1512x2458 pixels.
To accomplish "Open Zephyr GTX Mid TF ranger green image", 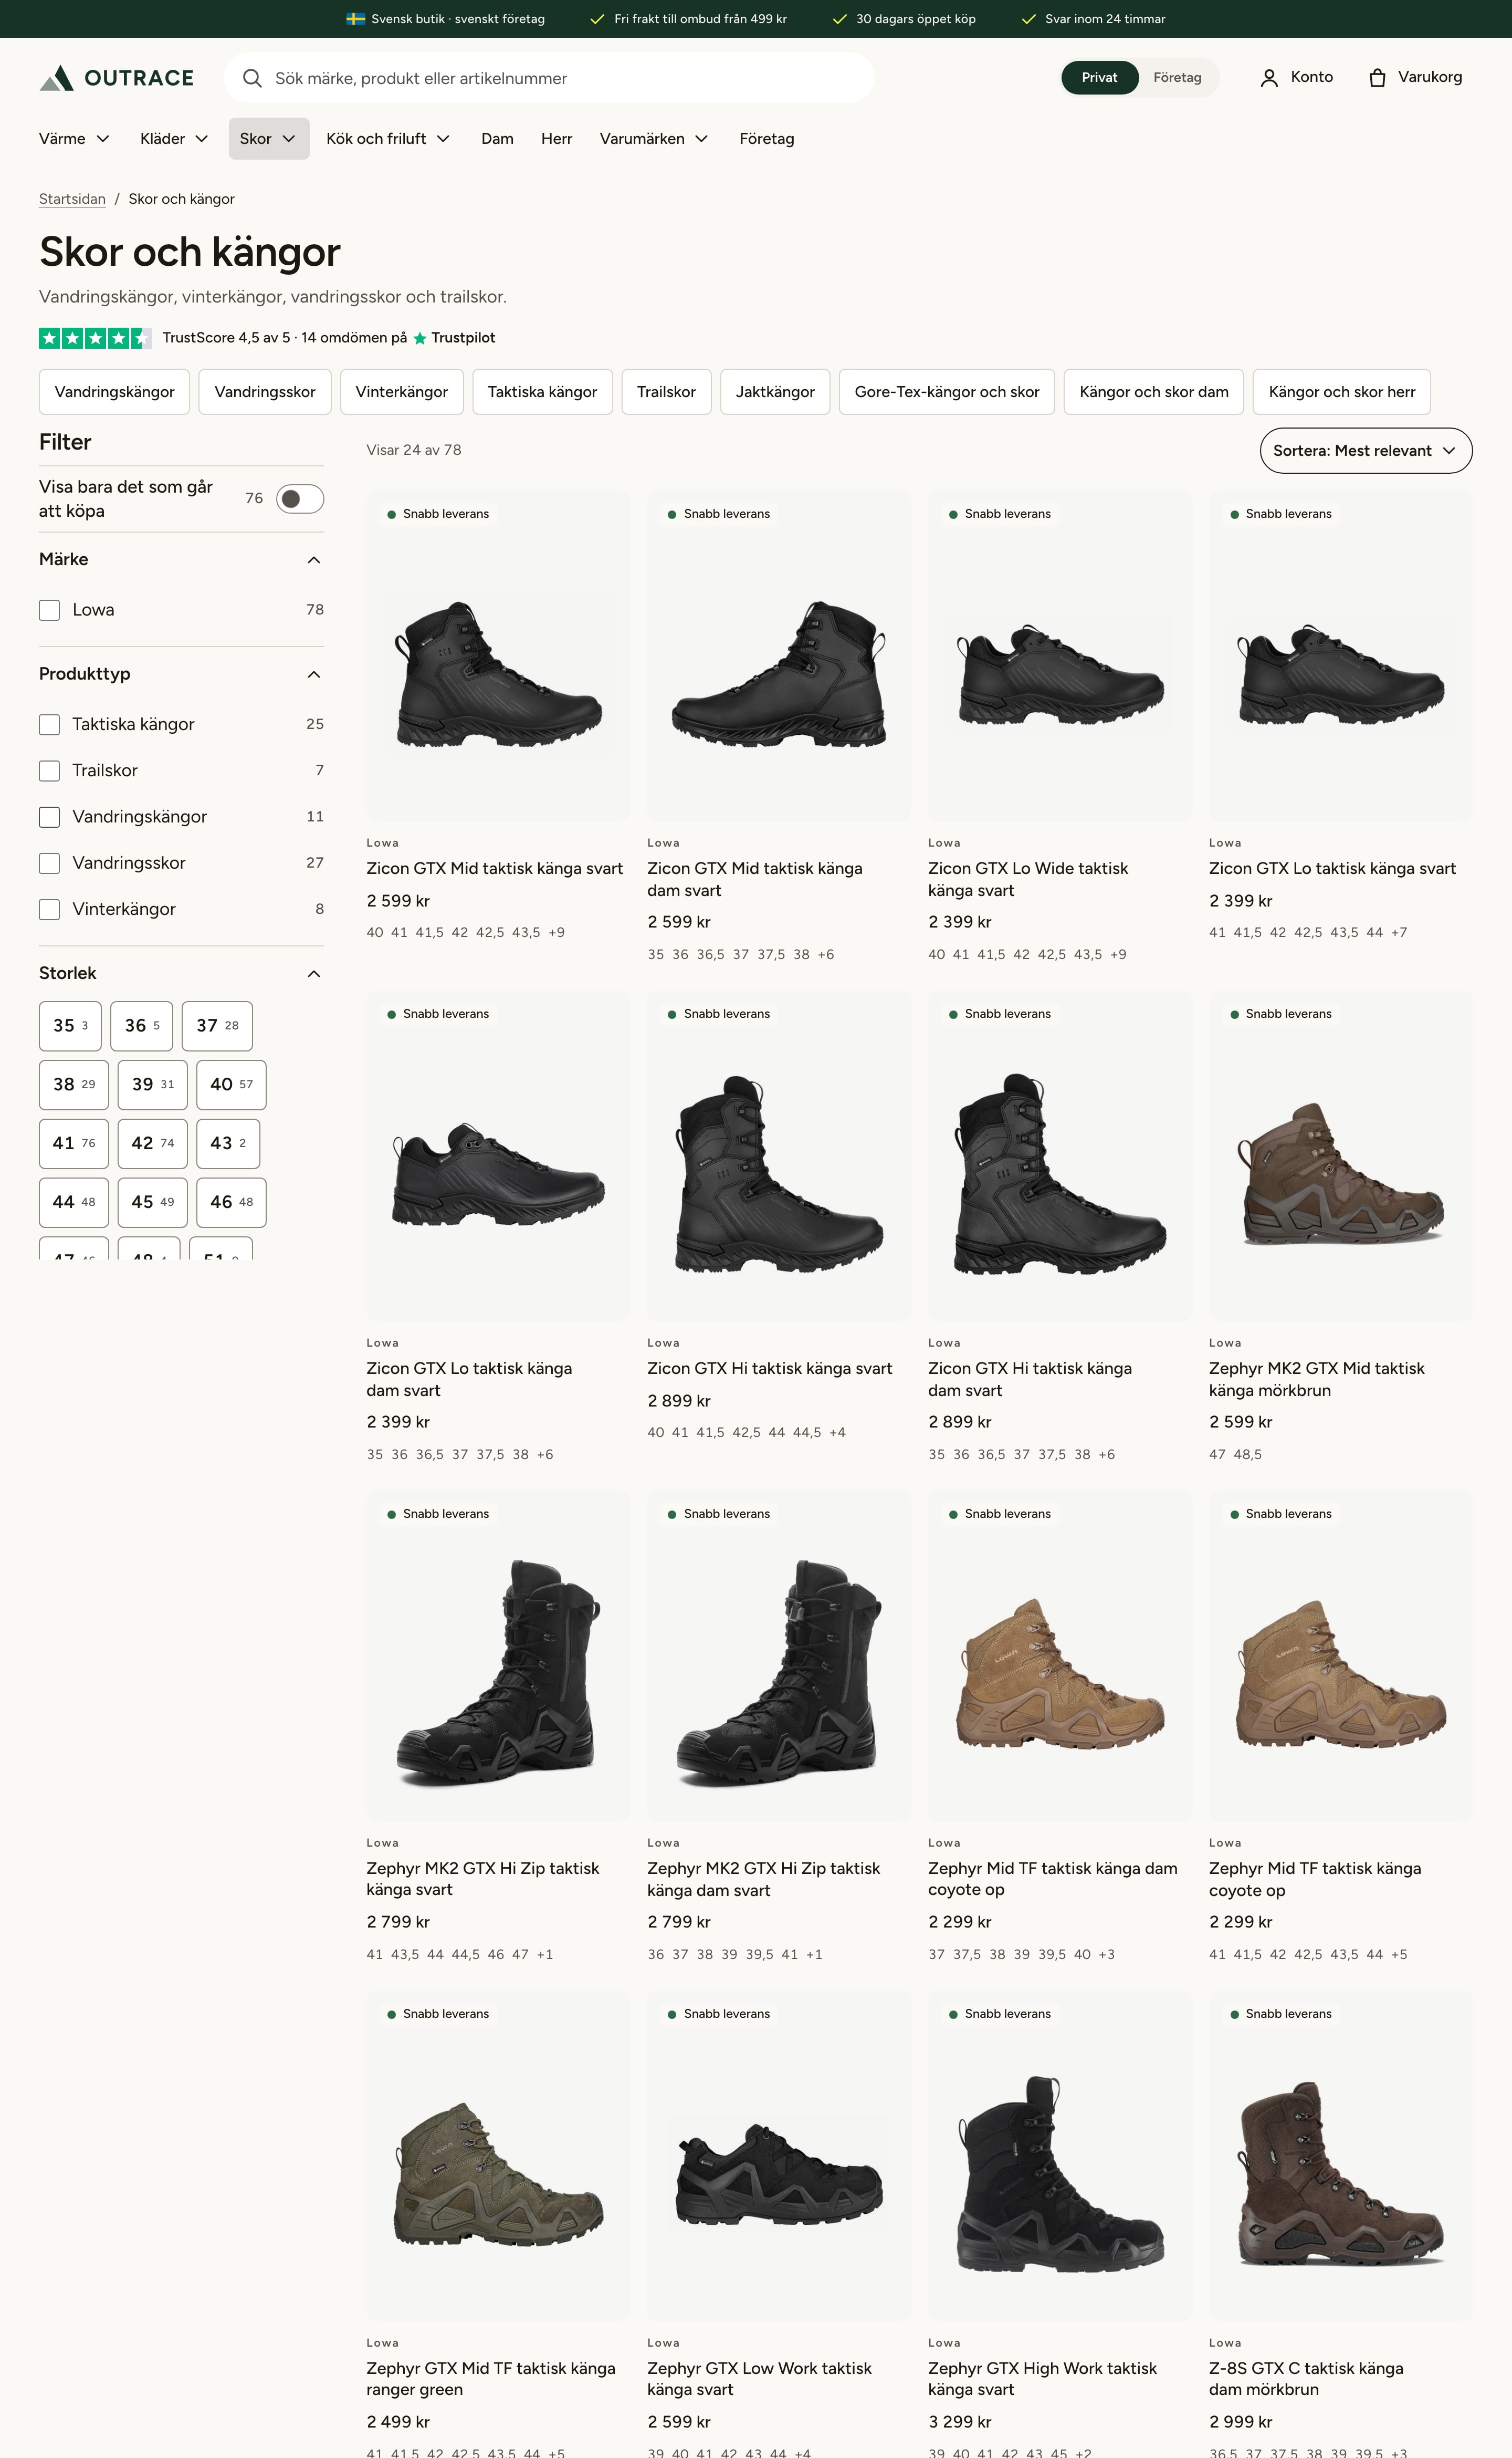I will click(498, 2156).
